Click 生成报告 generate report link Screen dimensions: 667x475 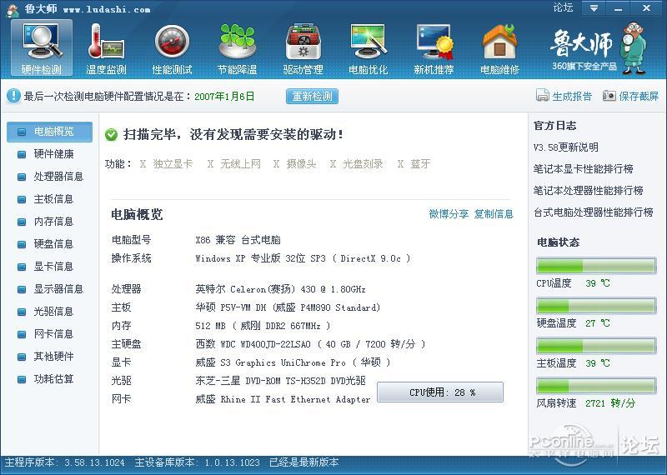click(572, 96)
